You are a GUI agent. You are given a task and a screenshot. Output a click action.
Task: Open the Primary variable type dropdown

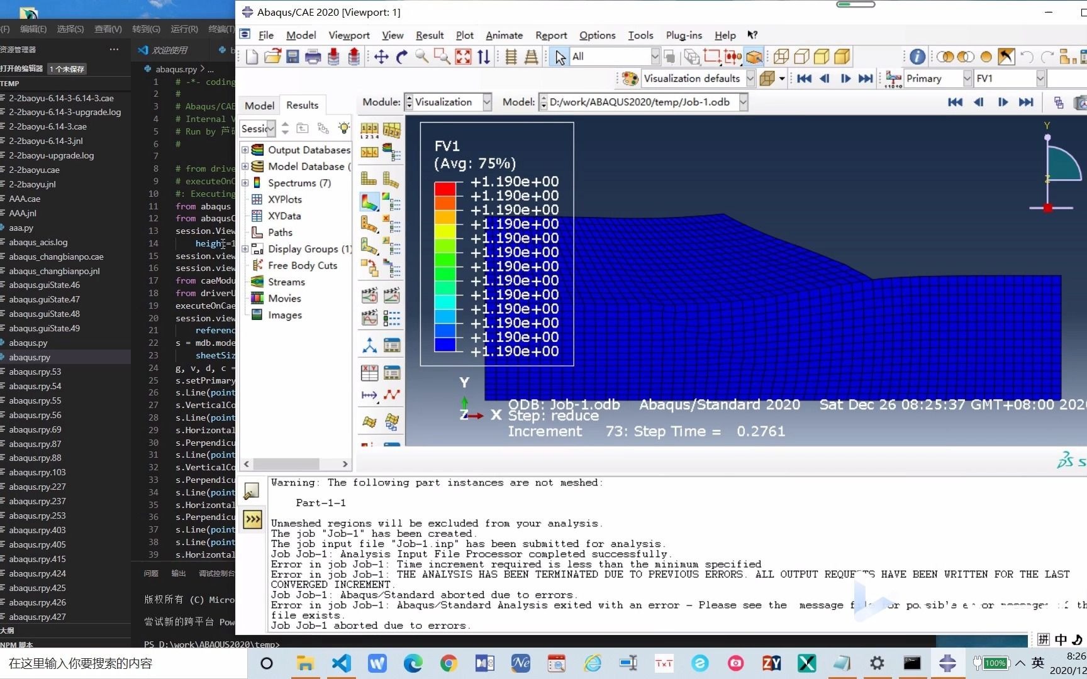tap(967, 79)
